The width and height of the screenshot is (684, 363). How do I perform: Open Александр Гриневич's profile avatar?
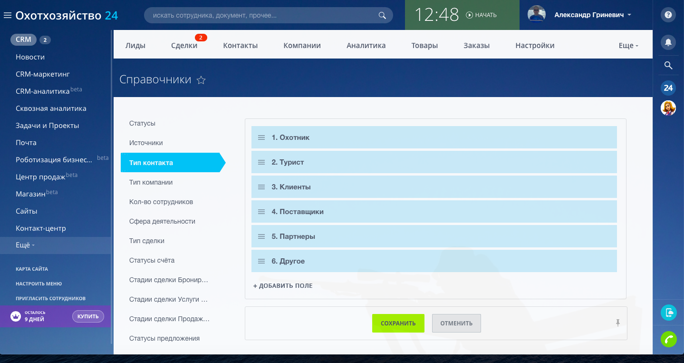tap(536, 15)
